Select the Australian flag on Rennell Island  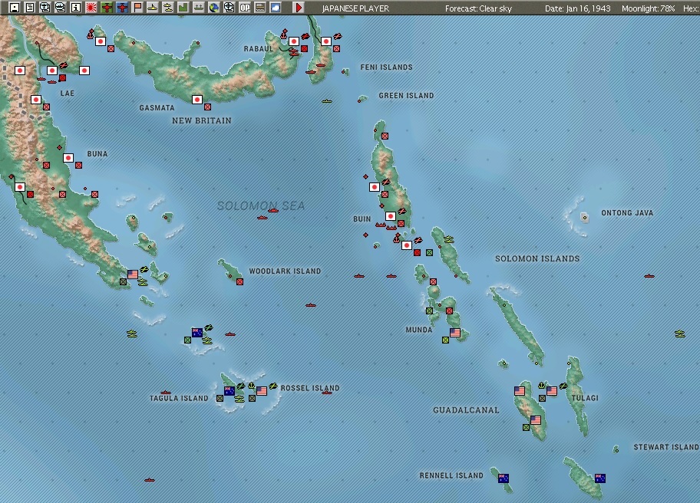click(x=504, y=478)
